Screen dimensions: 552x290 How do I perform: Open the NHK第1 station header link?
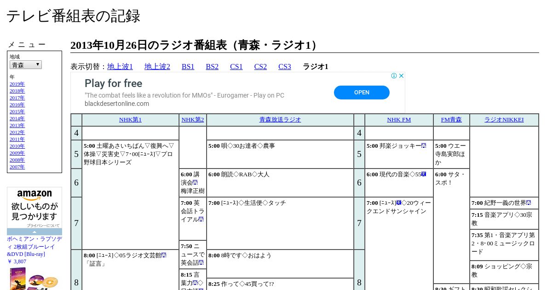pyautogui.click(x=130, y=120)
